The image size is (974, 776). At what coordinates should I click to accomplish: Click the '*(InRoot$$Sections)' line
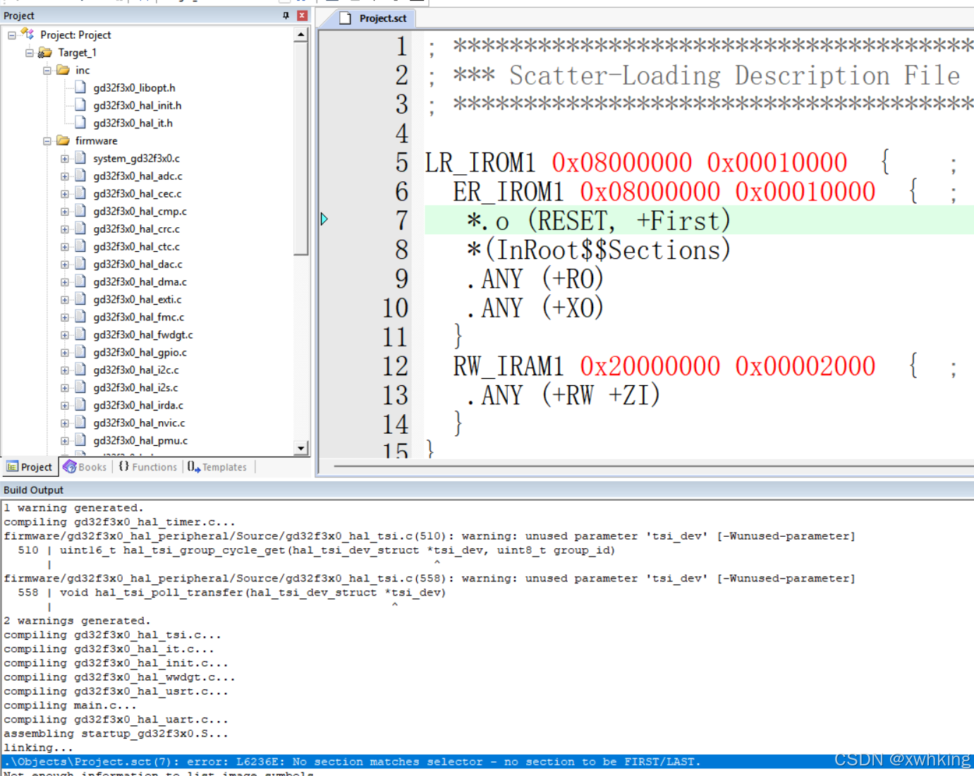click(x=598, y=250)
